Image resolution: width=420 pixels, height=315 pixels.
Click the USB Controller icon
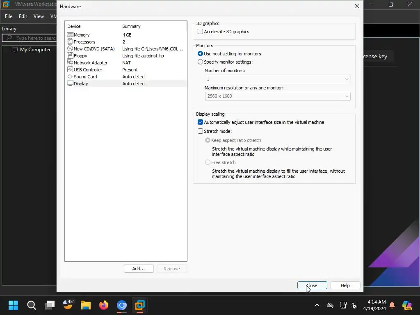(x=70, y=69)
